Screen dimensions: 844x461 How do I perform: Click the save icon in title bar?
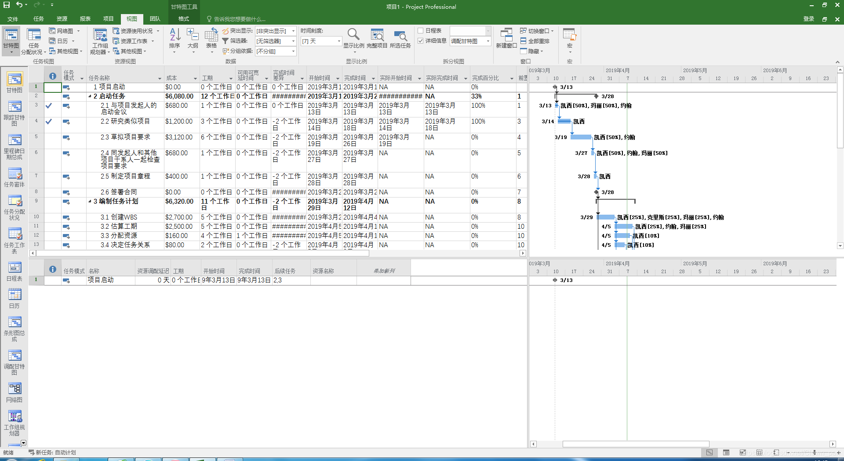pos(7,5)
